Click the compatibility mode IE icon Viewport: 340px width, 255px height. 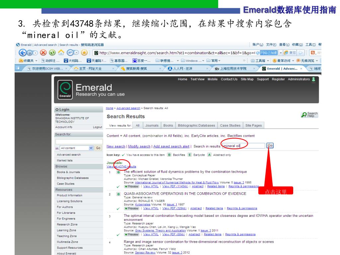coord(286,53)
